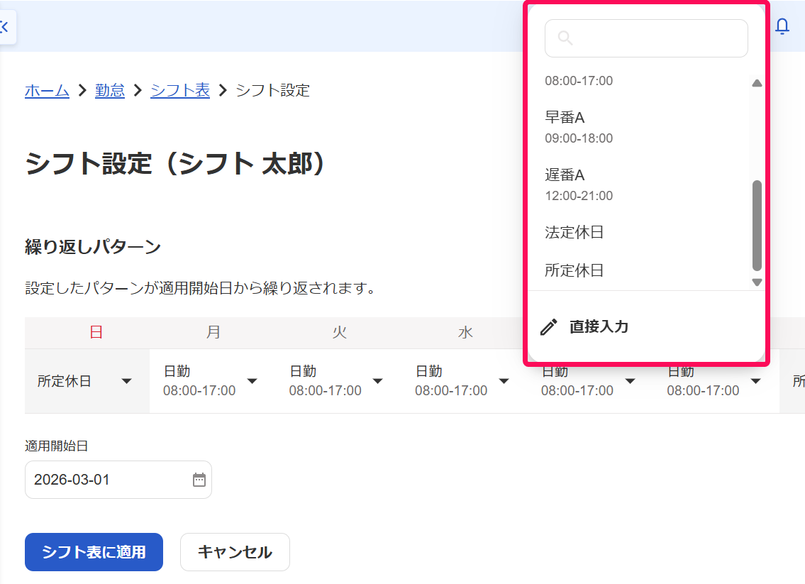Click the notification bell icon
The width and height of the screenshot is (805, 584).
click(782, 26)
